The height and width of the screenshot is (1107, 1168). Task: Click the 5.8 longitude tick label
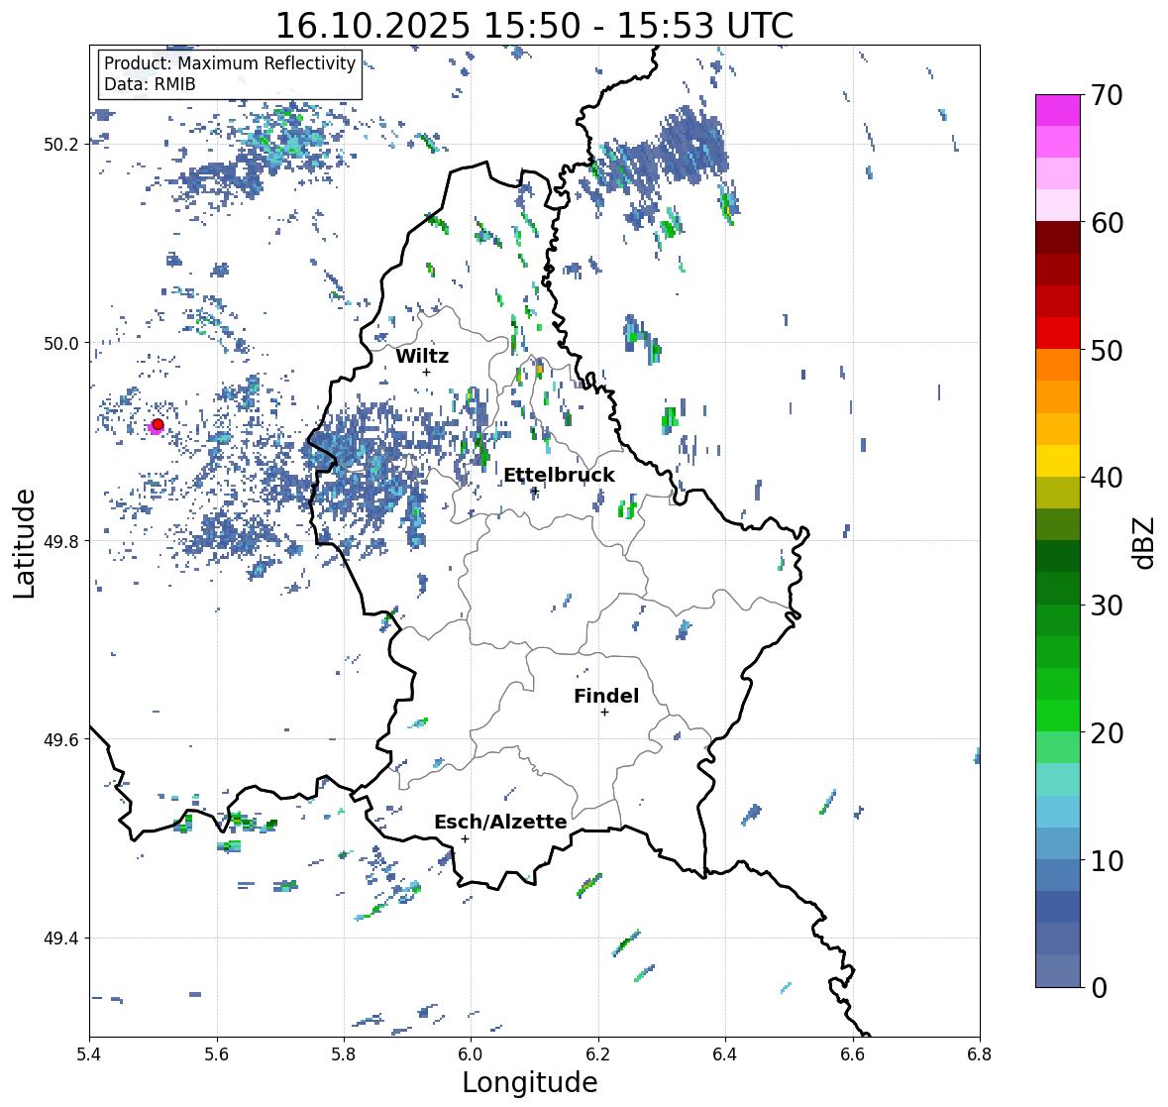344,1054
